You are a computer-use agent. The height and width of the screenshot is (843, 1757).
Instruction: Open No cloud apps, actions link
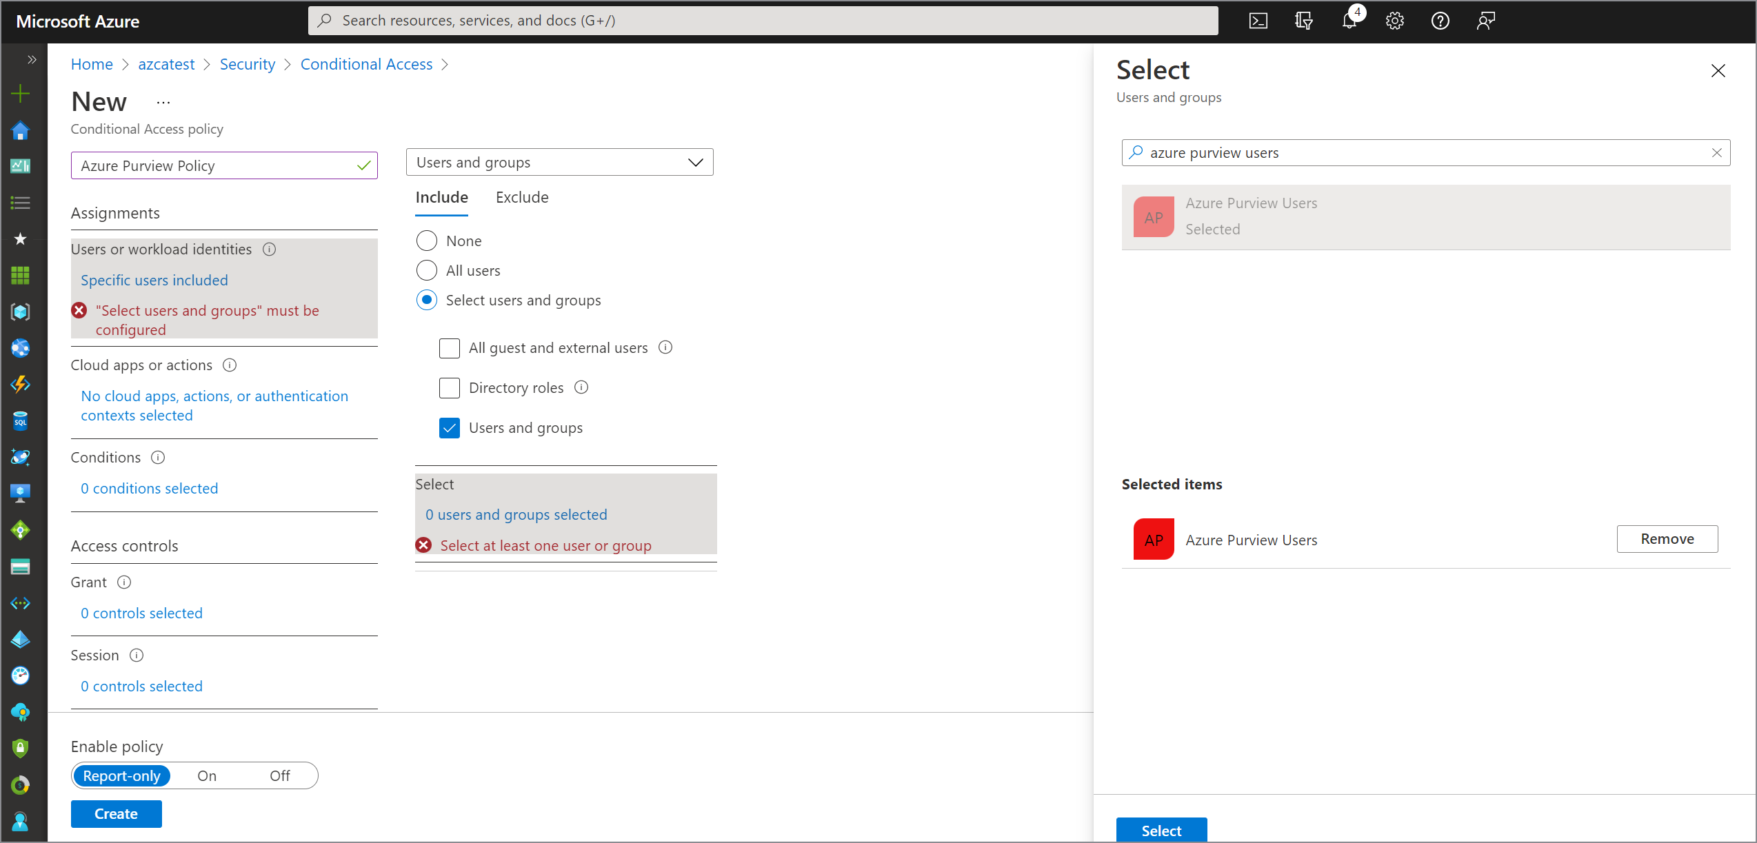click(214, 405)
